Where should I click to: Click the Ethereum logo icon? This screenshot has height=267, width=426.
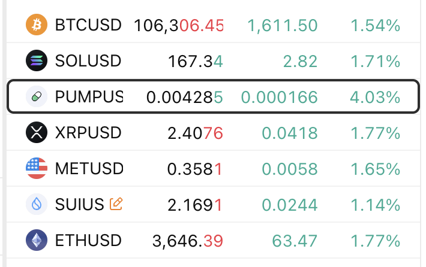tap(37, 241)
